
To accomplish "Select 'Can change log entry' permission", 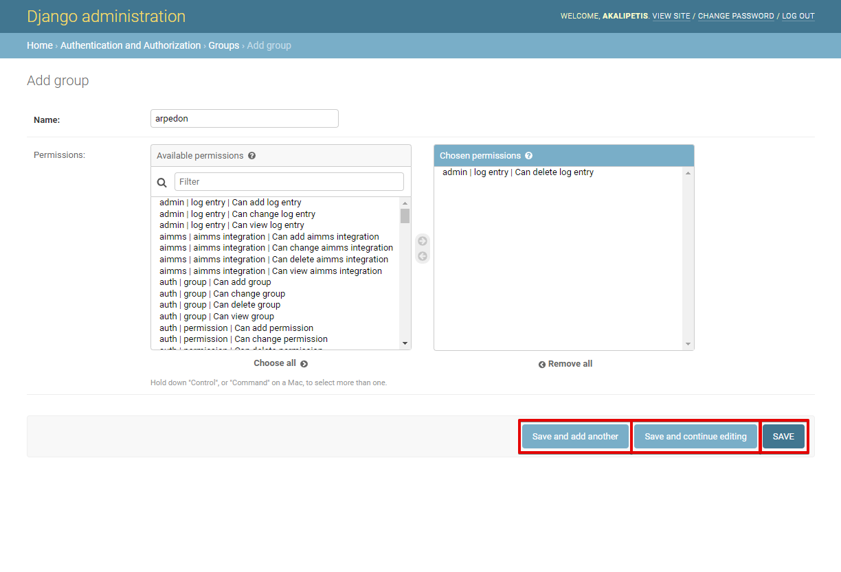I will (x=276, y=214).
